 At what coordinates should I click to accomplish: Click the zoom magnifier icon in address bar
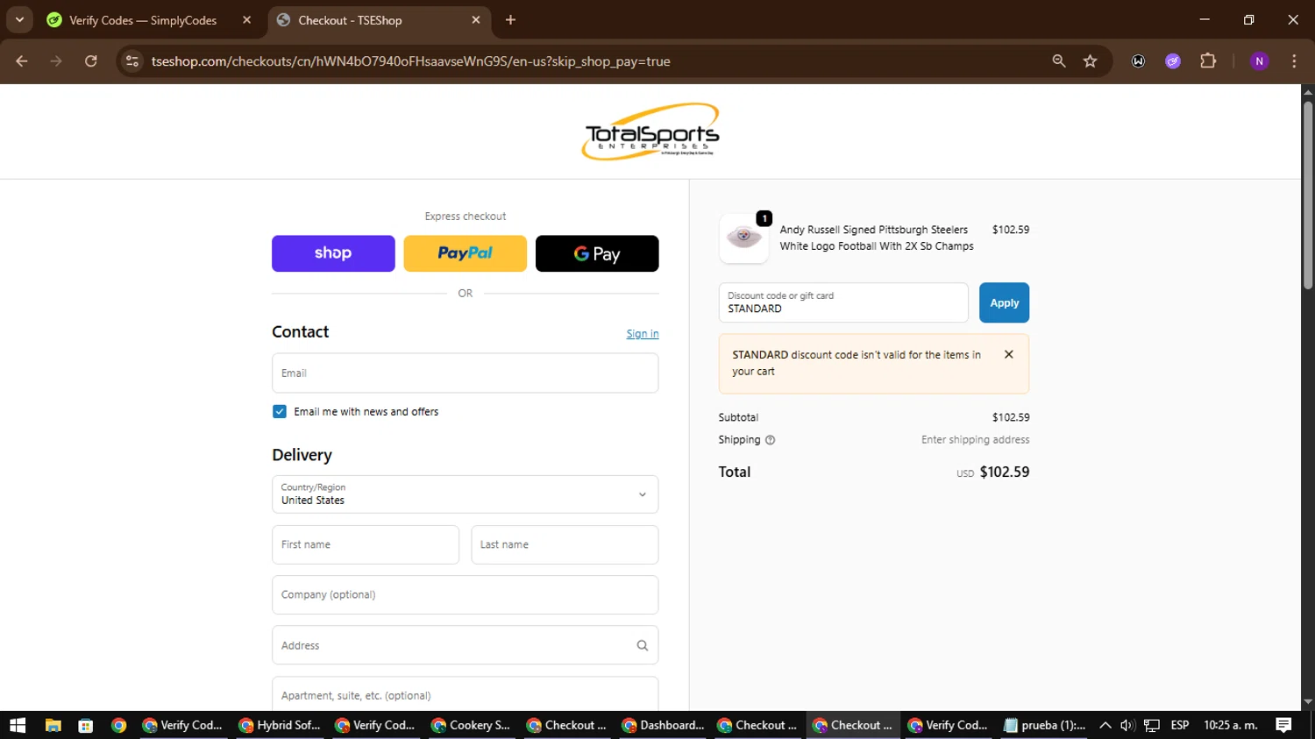click(x=1059, y=61)
